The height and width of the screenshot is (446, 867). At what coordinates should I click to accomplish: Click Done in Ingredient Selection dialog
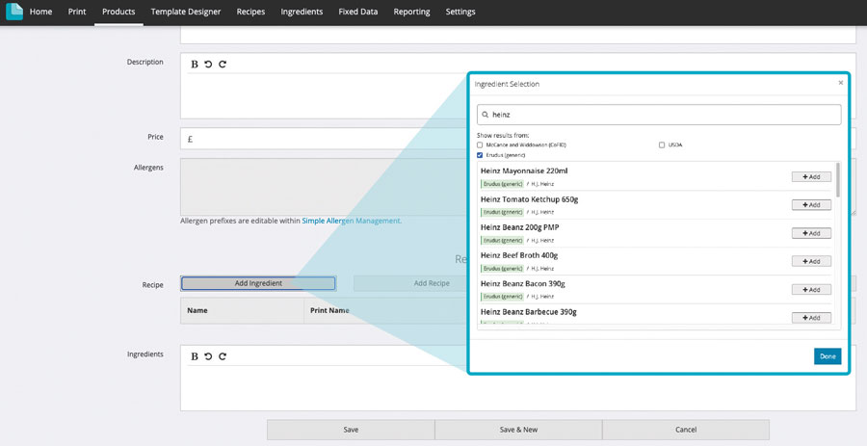[828, 356]
